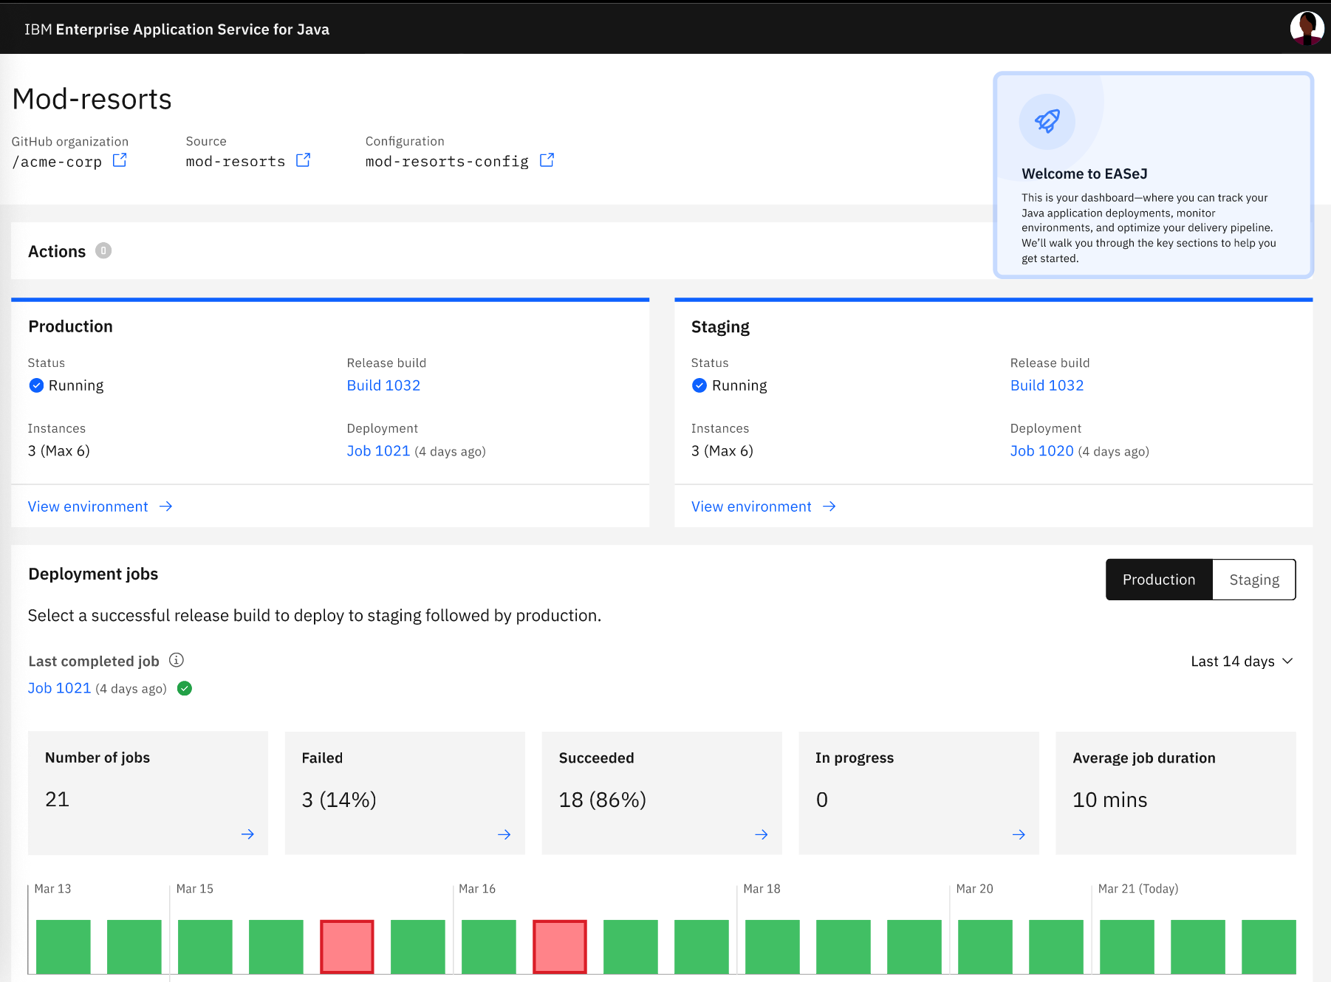Open Production deployment Job 1021 link

coord(378,451)
